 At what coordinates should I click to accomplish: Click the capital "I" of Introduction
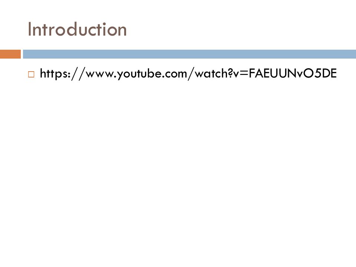tap(29, 29)
